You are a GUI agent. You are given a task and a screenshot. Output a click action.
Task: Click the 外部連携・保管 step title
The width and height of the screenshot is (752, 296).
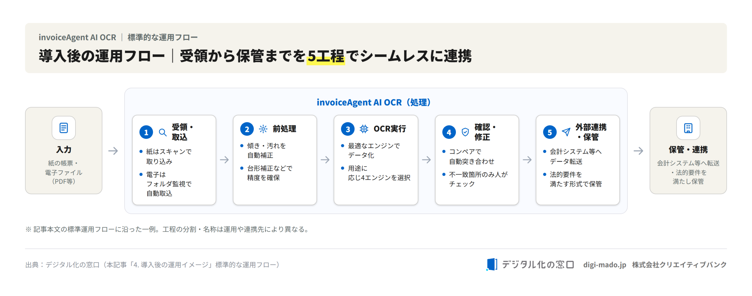click(x=591, y=132)
